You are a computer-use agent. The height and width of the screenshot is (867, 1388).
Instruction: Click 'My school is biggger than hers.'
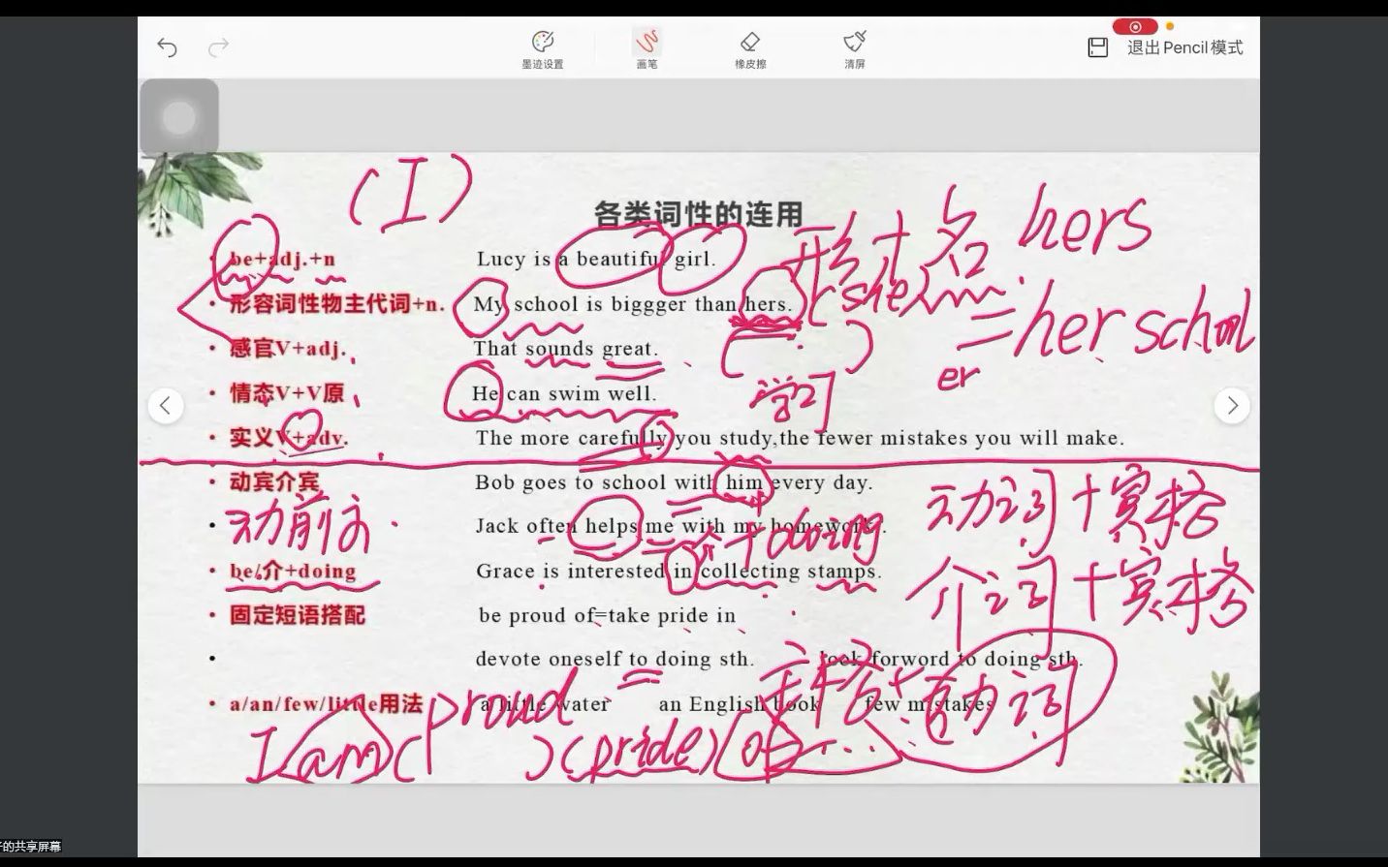pos(633,303)
